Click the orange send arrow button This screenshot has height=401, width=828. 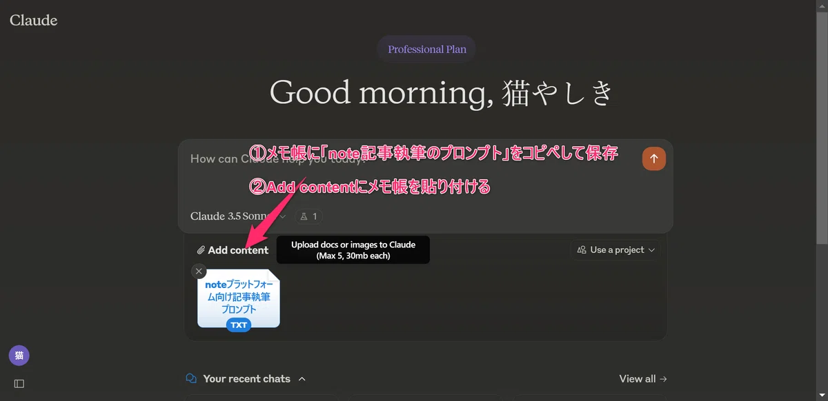[653, 158]
